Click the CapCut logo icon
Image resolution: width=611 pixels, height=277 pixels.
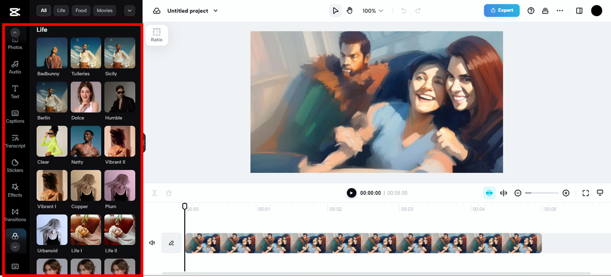pyautogui.click(x=14, y=11)
